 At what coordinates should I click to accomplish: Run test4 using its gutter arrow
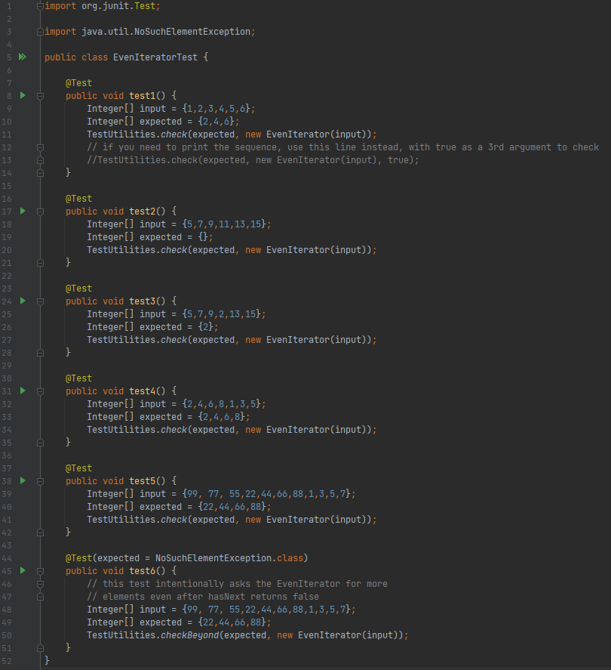21,391
